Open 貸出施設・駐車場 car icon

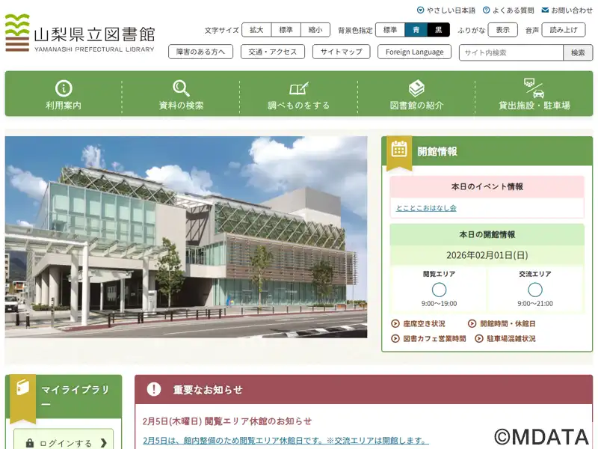coord(534,88)
